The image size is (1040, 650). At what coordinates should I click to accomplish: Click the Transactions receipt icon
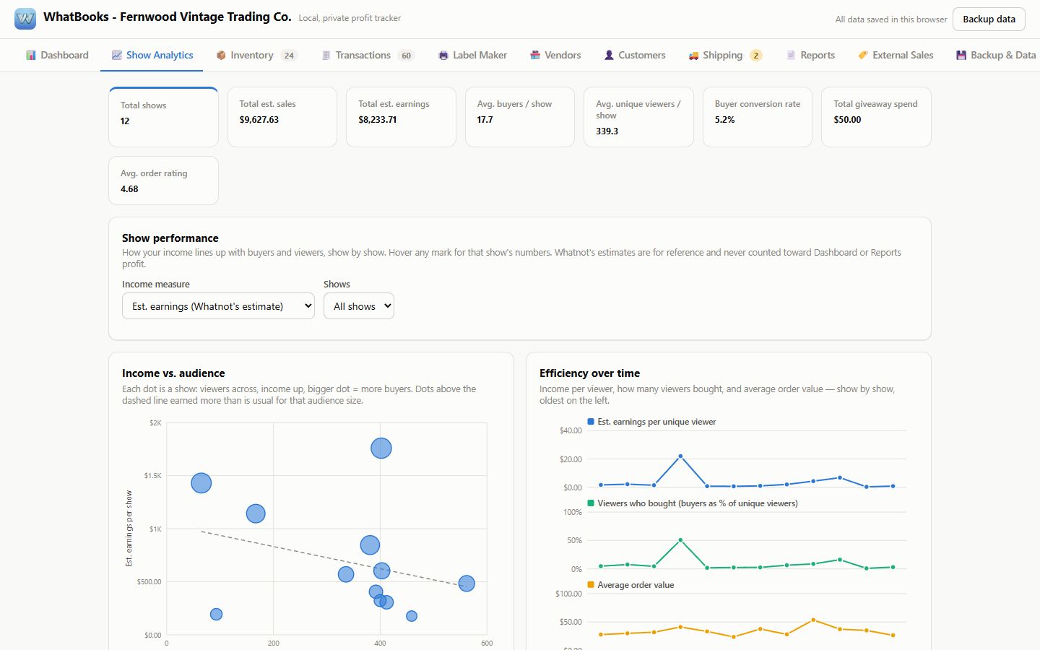(326, 55)
